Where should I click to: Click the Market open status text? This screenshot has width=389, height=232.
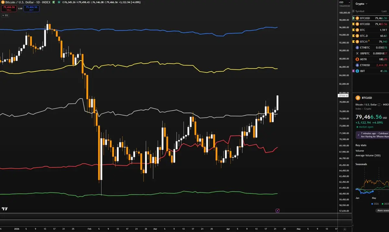point(366,127)
